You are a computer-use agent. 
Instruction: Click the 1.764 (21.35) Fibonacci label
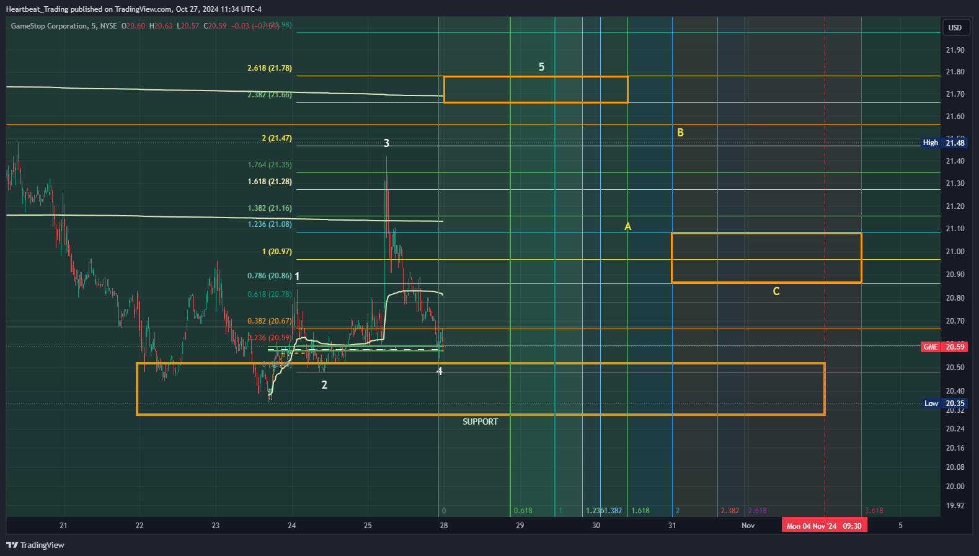click(269, 165)
